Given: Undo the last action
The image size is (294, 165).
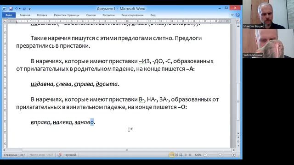Looking at the screenshot, I should click(x=16, y=9).
